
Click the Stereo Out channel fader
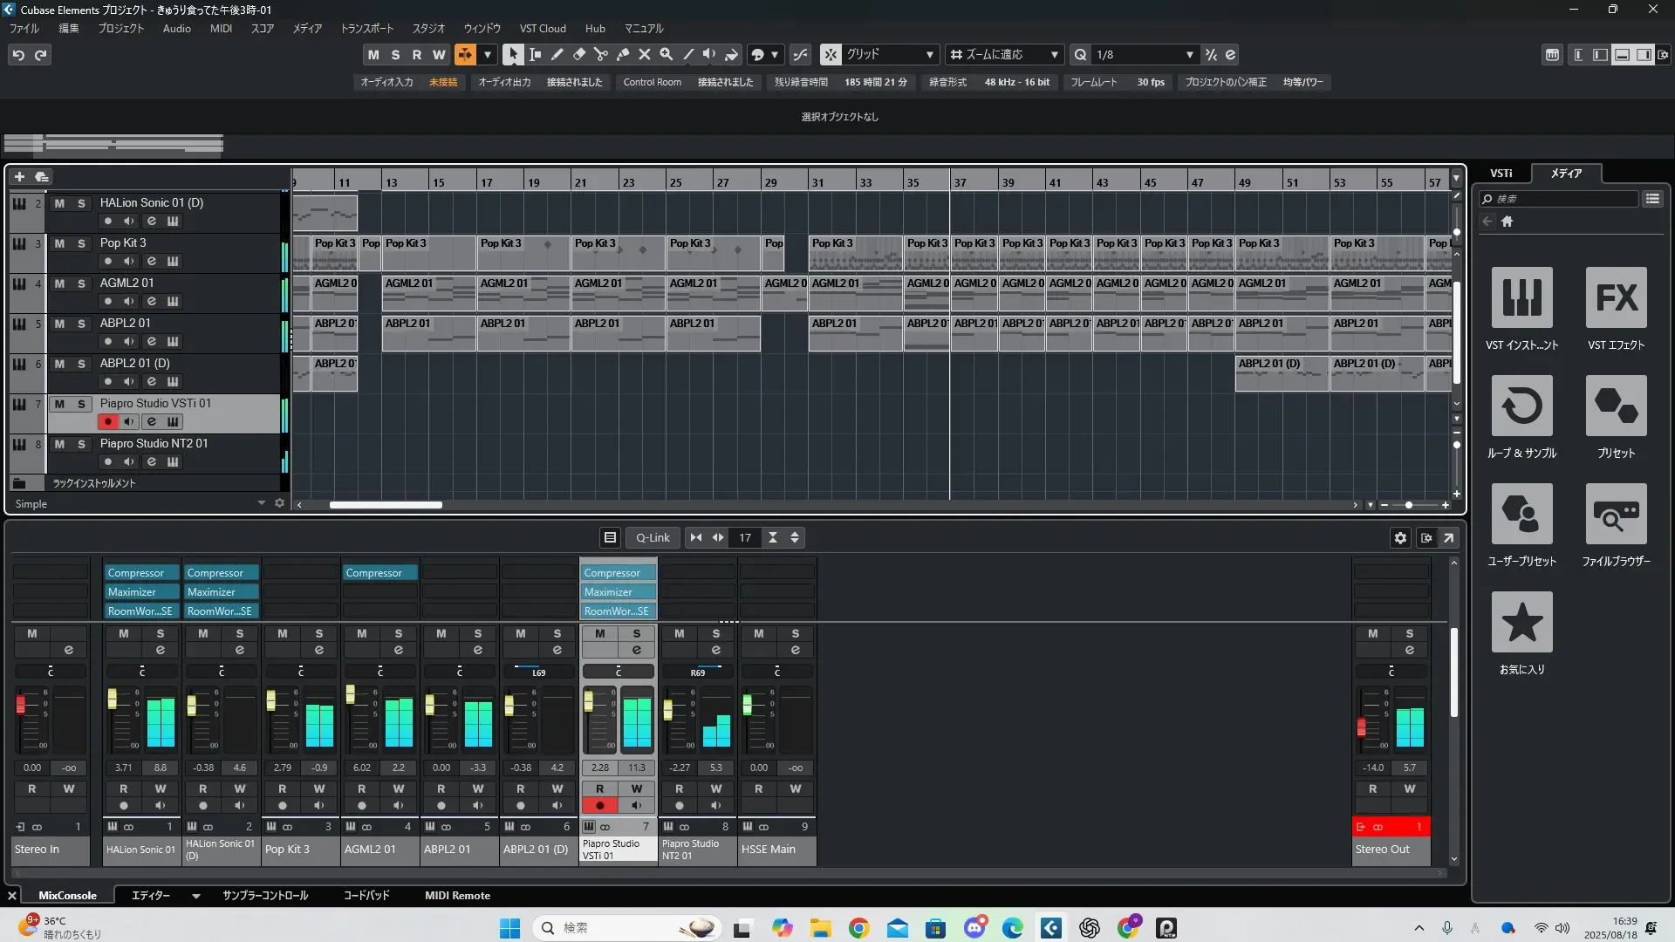pos(1361,726)
